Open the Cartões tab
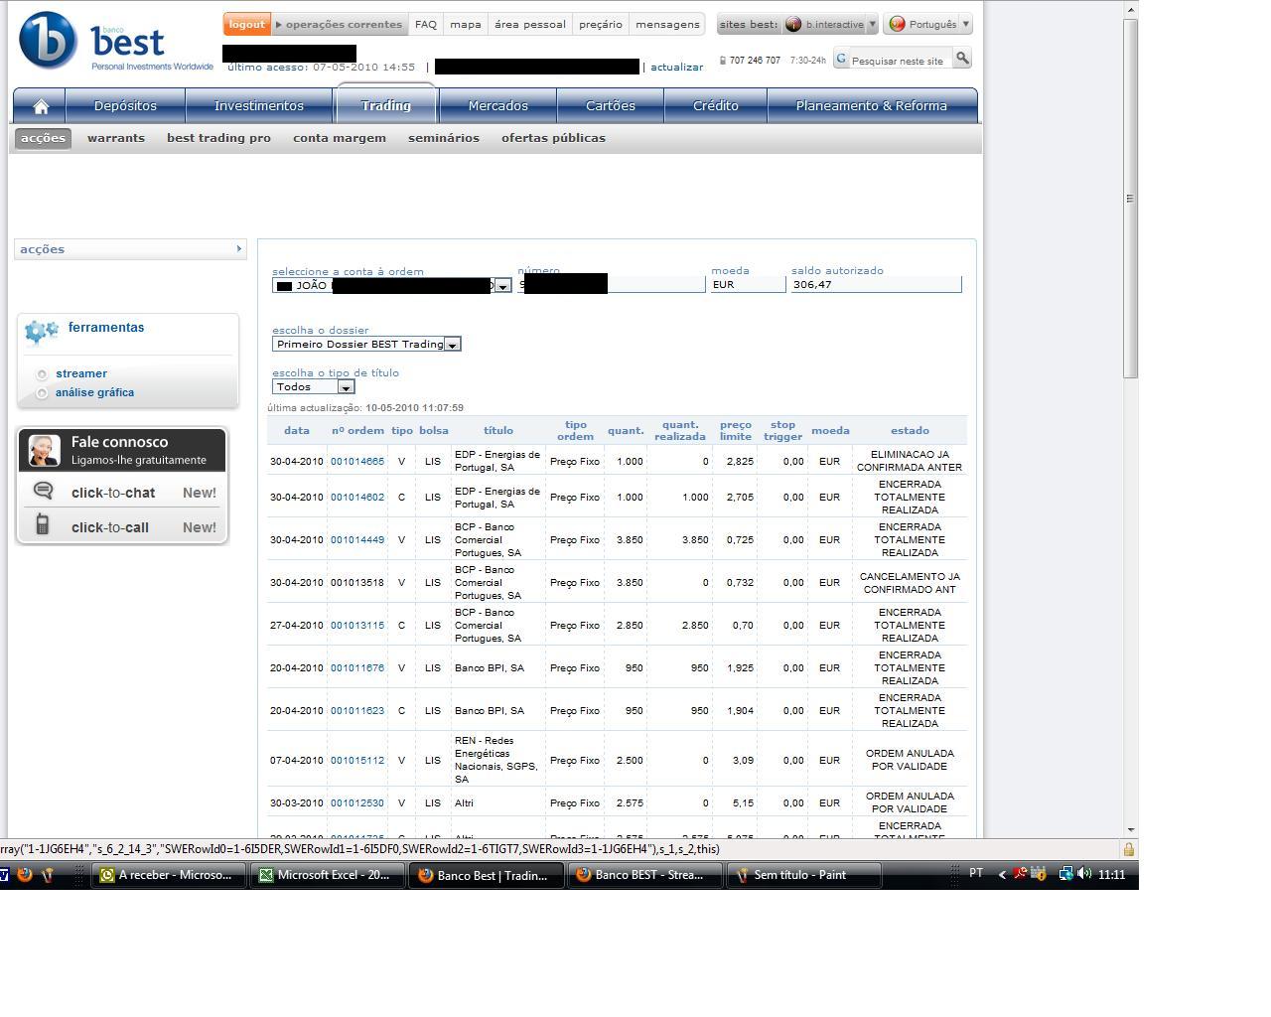This screenshot has width=1271, height=1017. (x=611, y=106)
